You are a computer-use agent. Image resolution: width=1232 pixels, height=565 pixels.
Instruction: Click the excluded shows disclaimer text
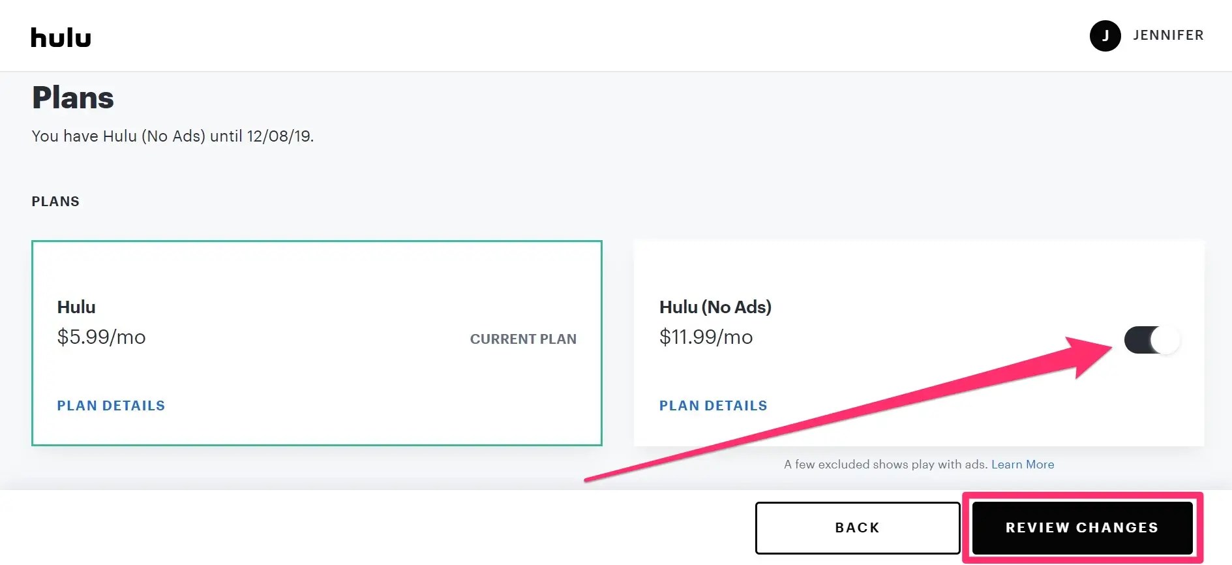[885, 465]
